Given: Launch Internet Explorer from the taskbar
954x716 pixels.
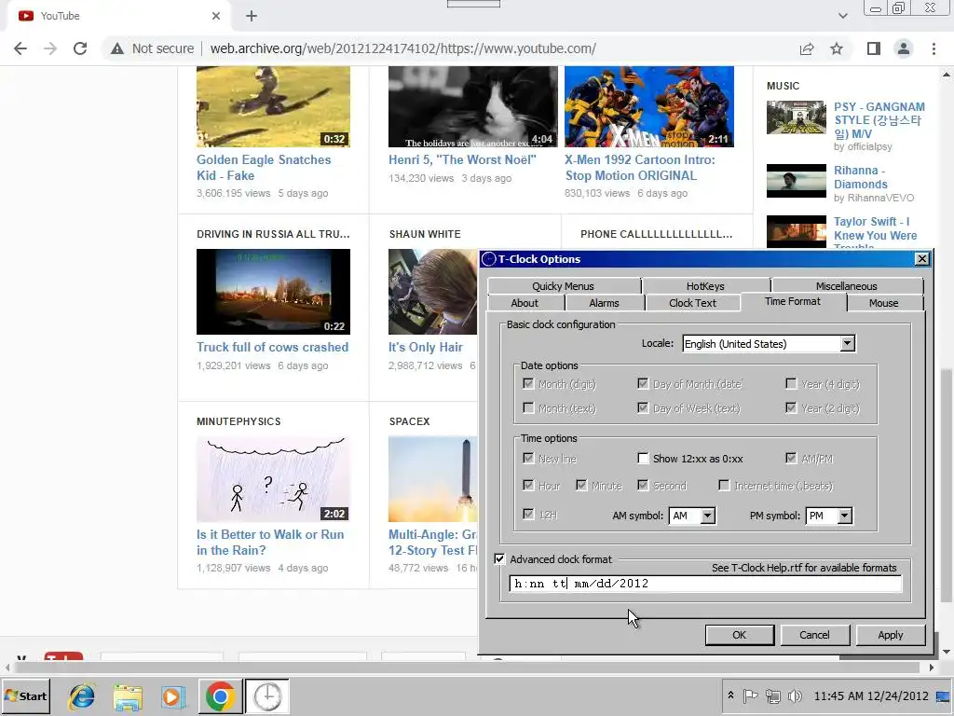Looking at the screenshot, I should pos(82,696).
